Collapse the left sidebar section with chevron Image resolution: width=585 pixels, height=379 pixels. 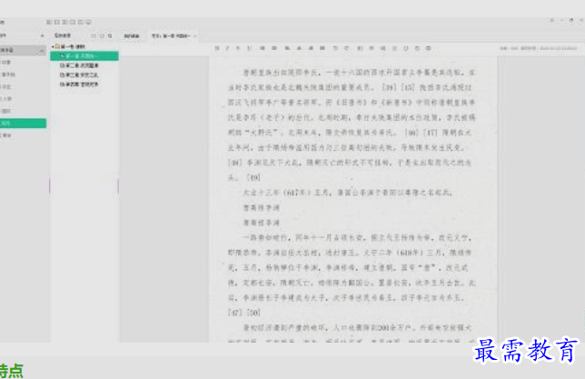(x=41, y=50)
